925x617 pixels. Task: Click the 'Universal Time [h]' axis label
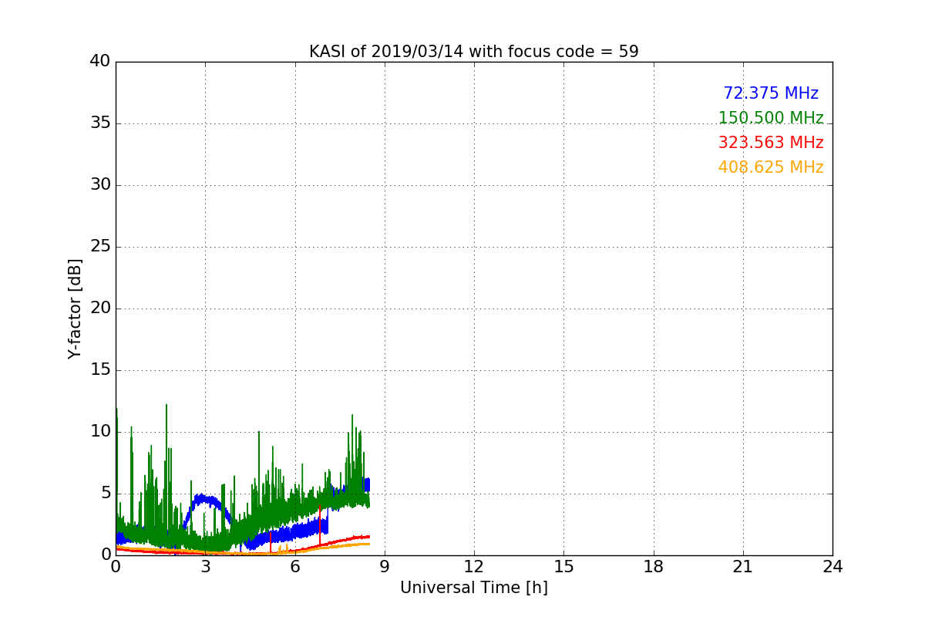(474, 588)
